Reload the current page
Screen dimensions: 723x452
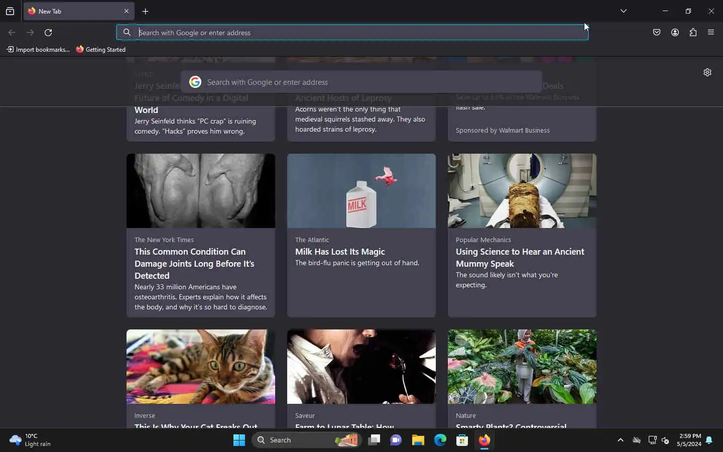pyautogui.click(x=48, y=33)
